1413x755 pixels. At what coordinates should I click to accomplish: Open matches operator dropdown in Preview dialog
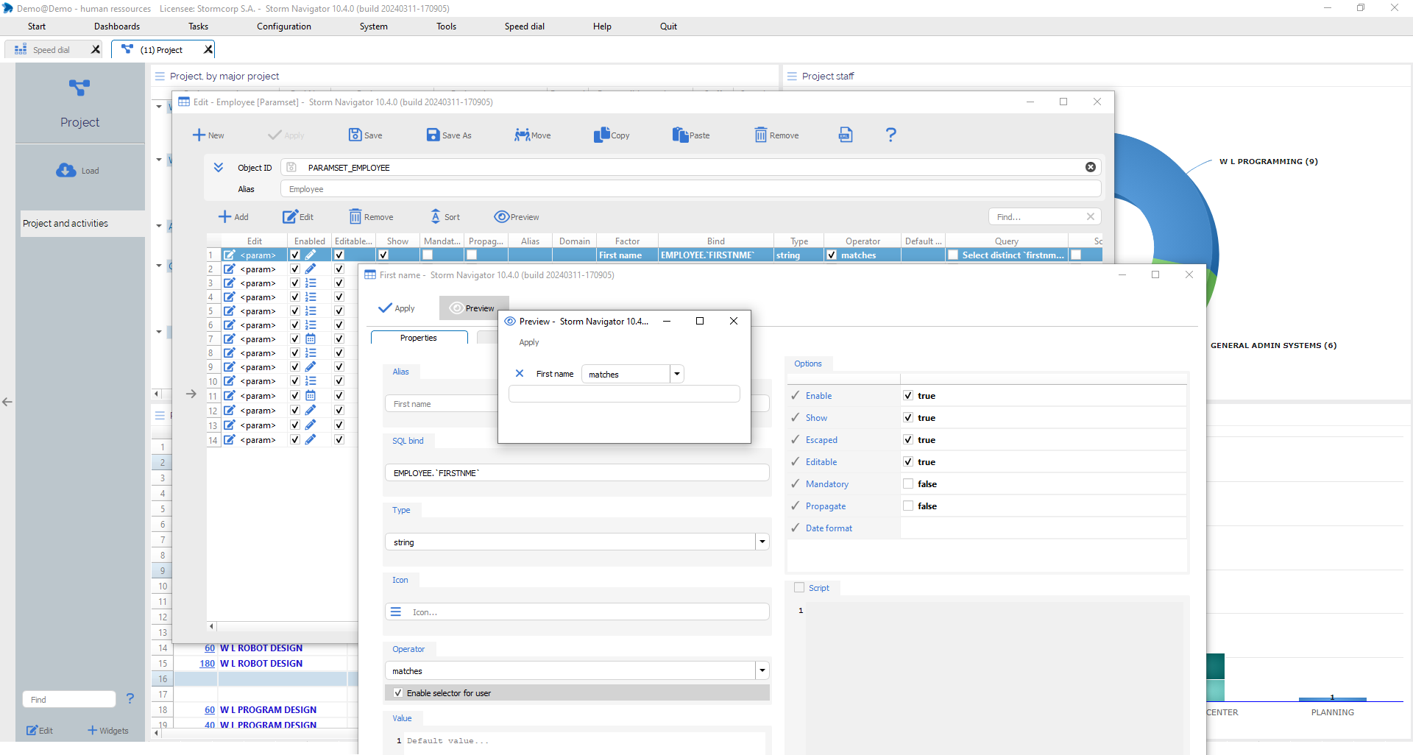[677, 374]
